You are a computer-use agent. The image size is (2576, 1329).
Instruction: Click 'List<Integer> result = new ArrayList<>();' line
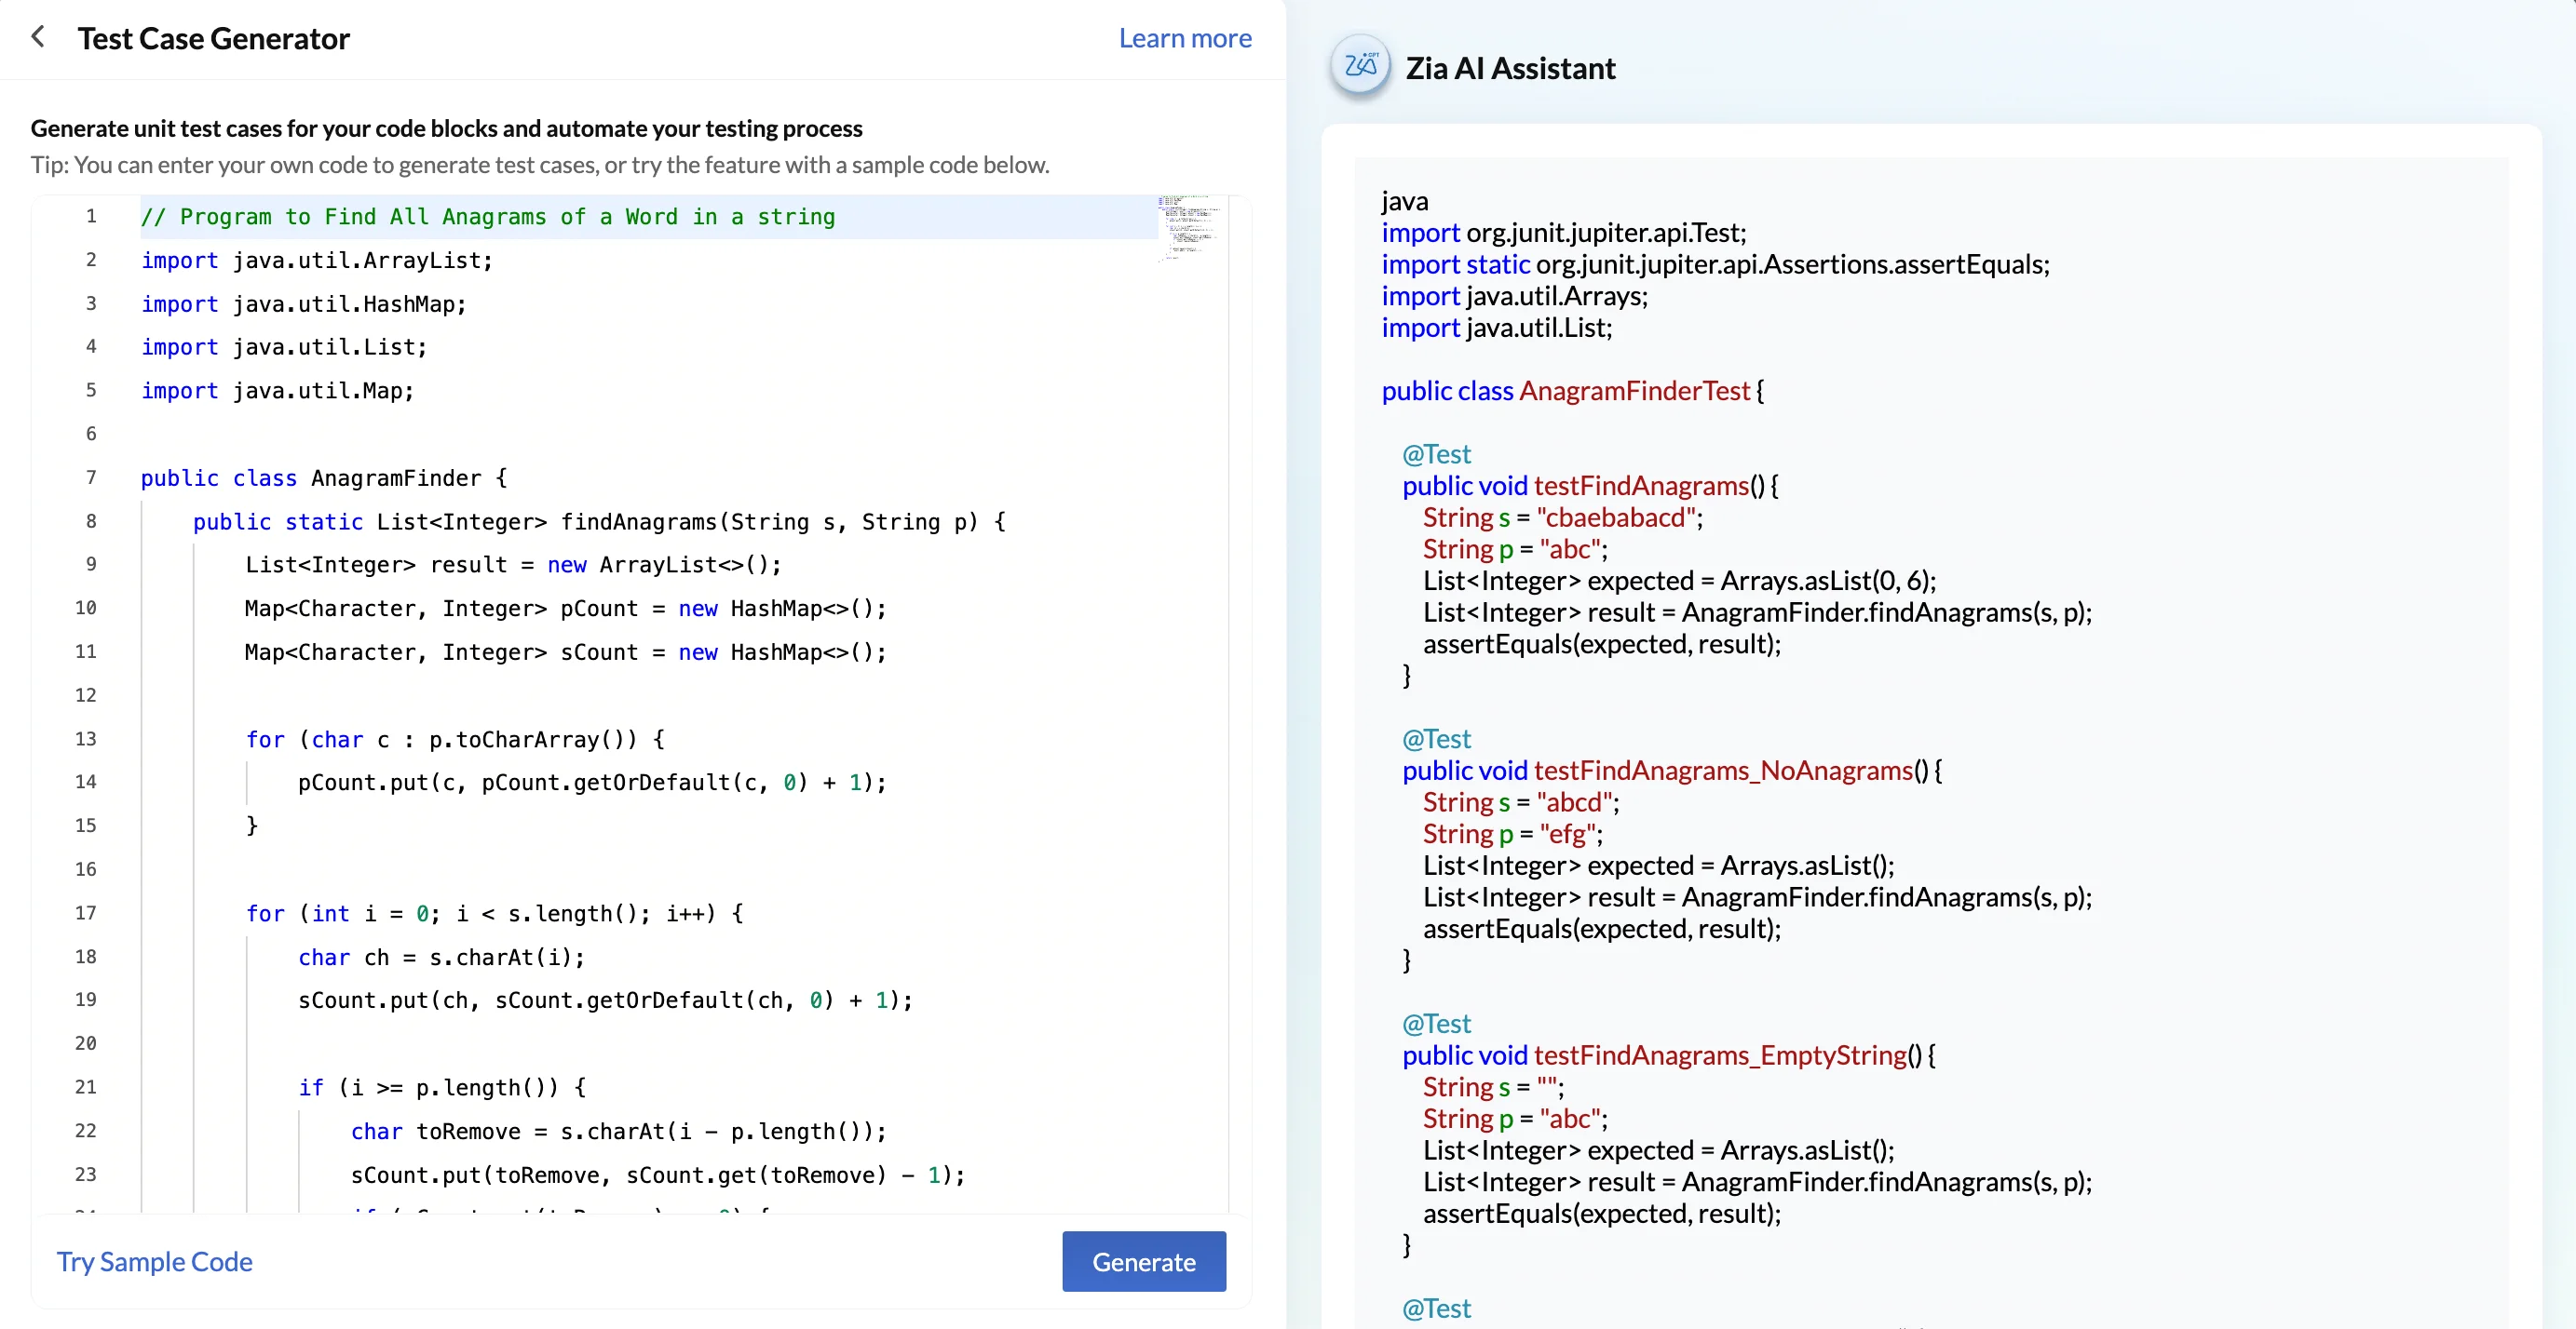point(513,565)
